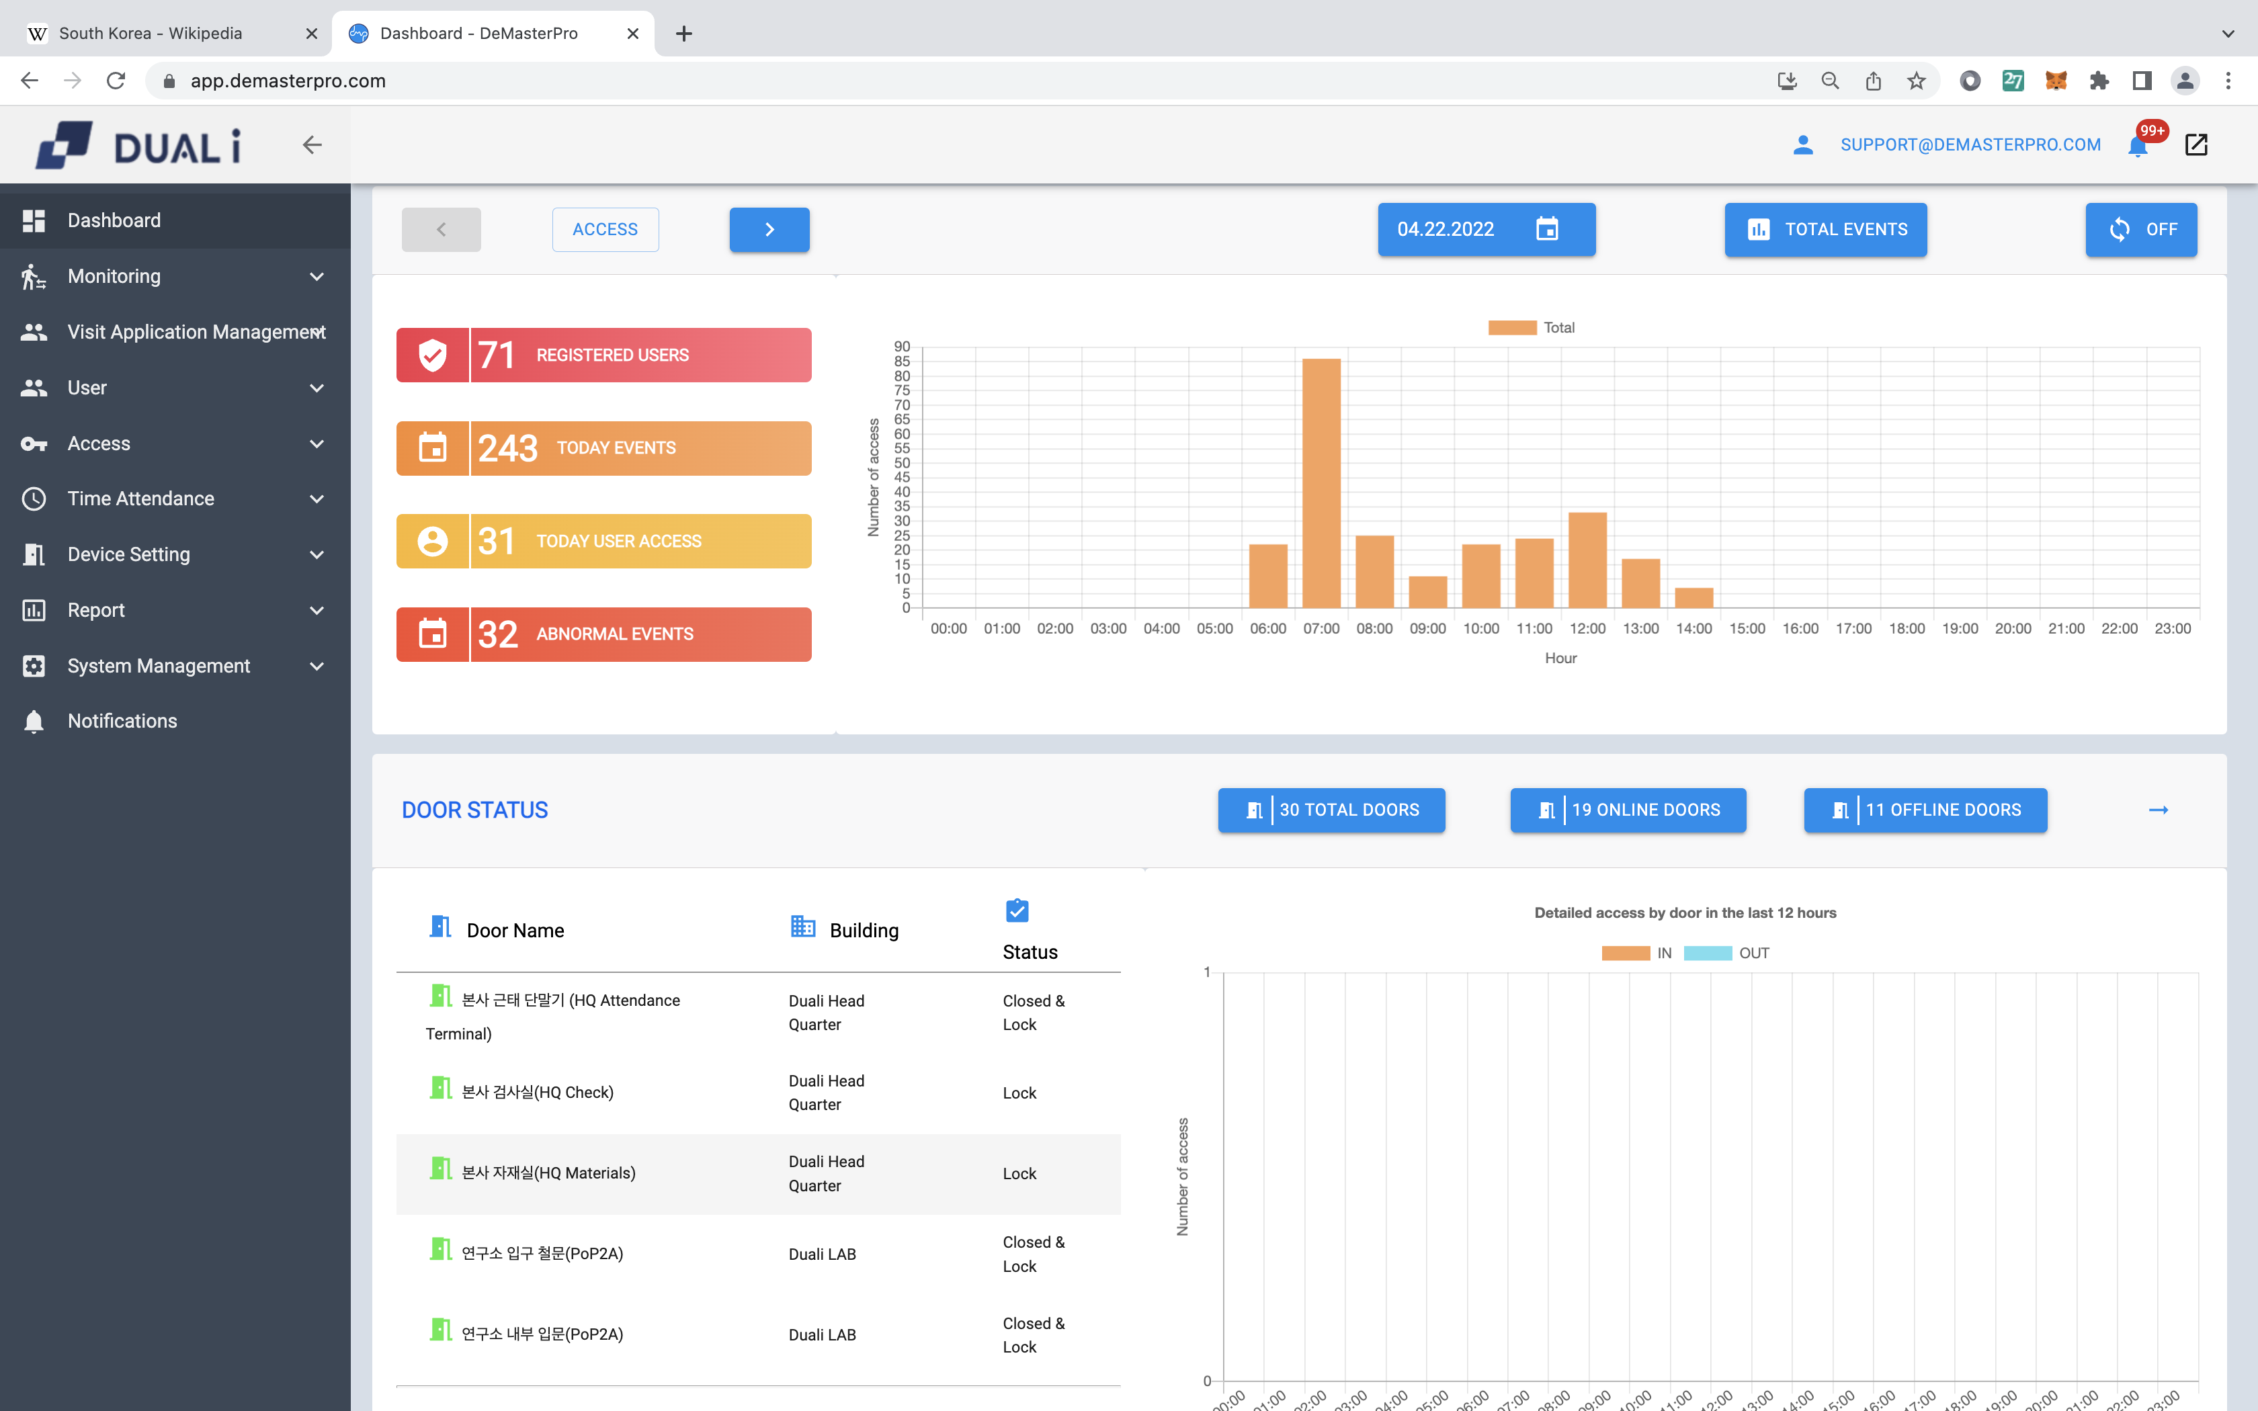Expand the User menu

175,388
